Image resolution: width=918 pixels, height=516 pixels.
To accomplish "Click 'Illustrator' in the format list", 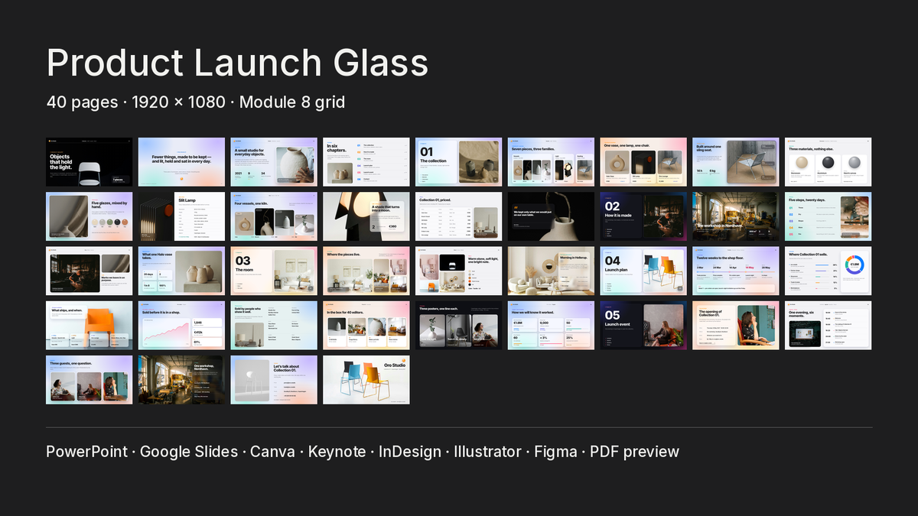I will (487, 452).
